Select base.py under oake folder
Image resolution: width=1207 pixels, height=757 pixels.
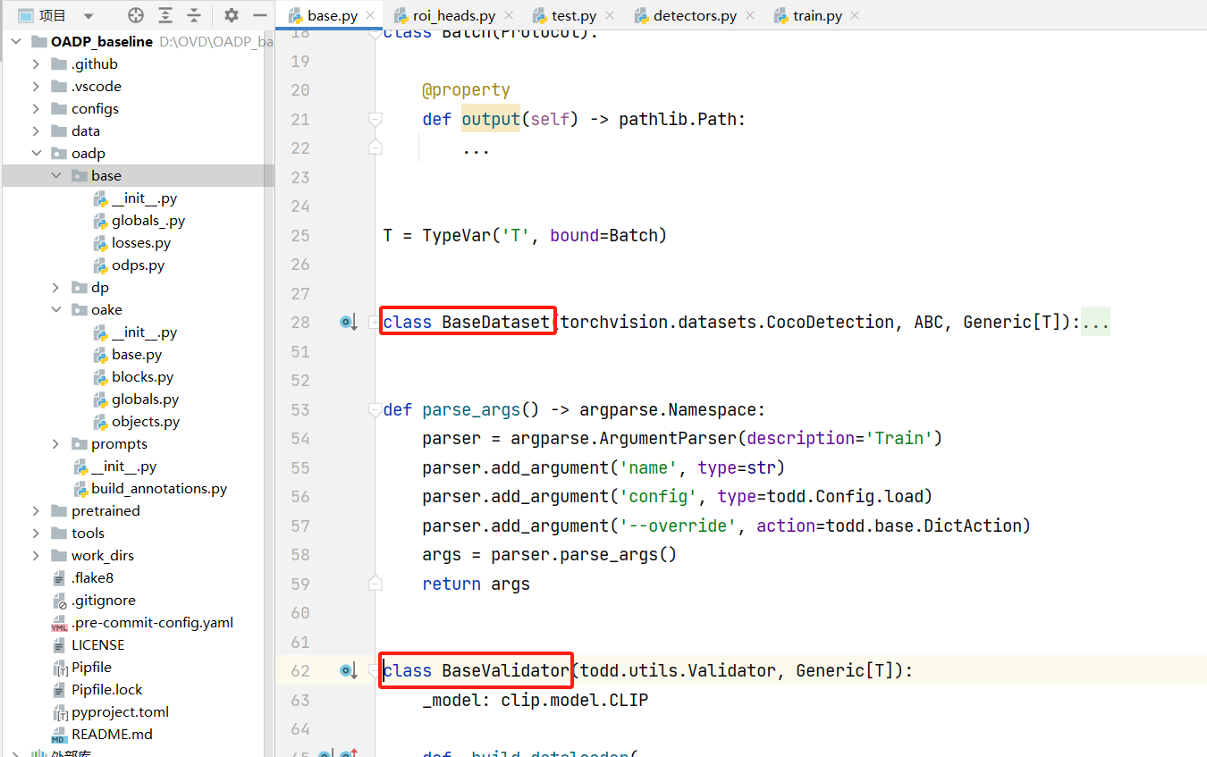point(137,355)
